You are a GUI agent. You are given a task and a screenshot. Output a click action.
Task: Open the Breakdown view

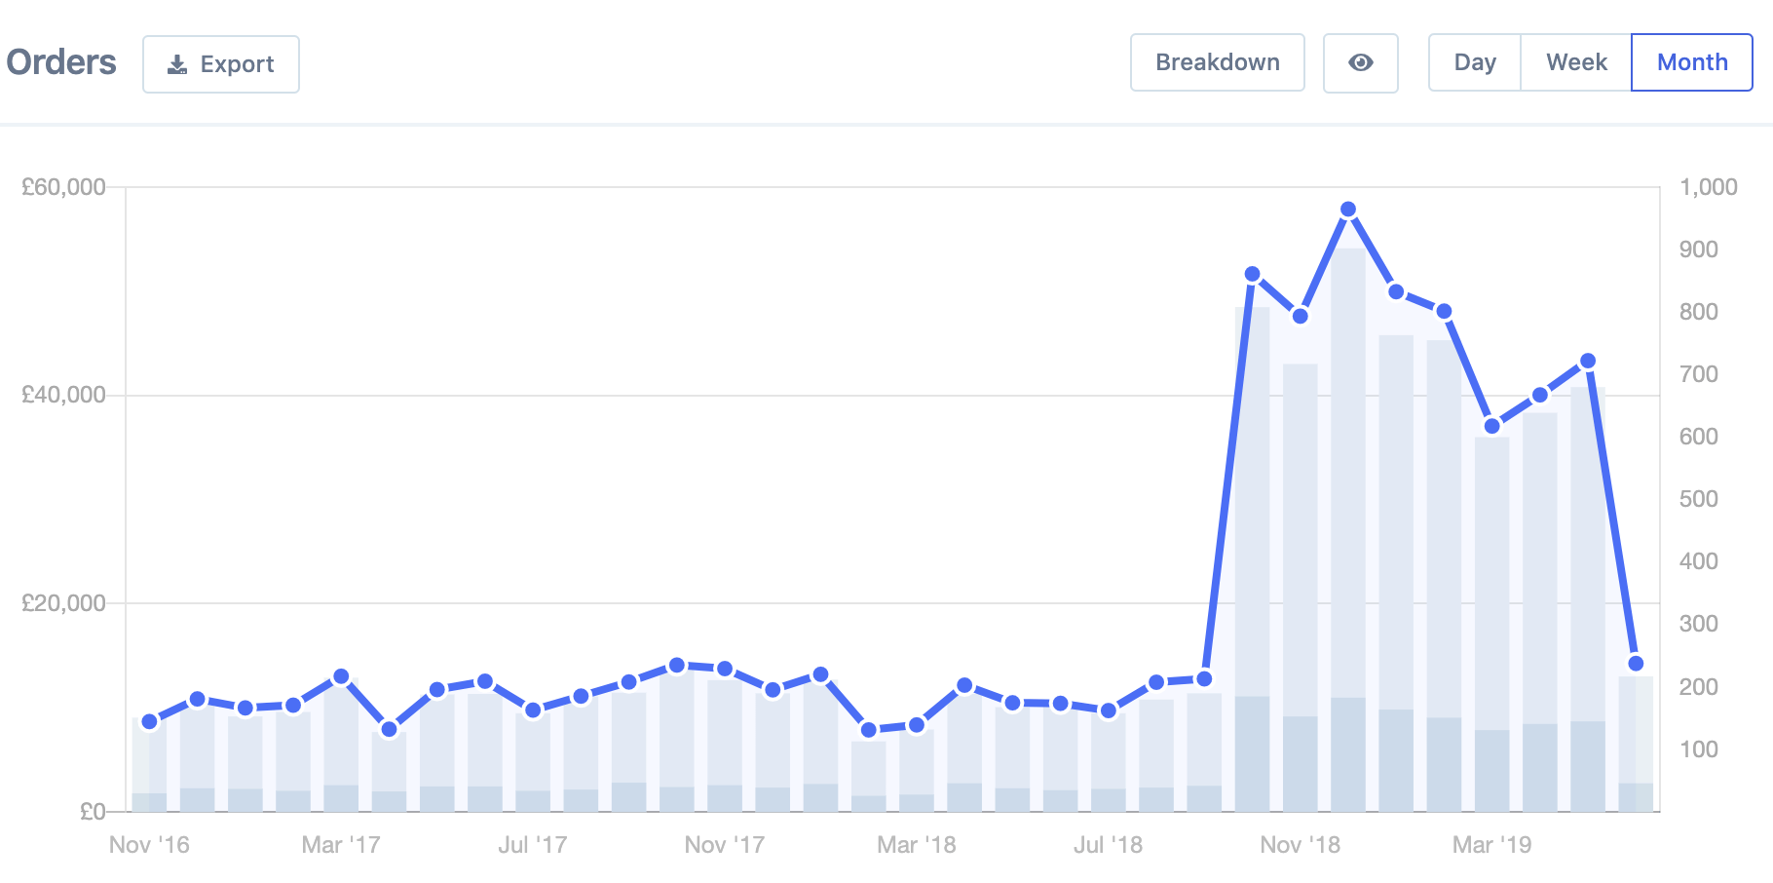1217,62
